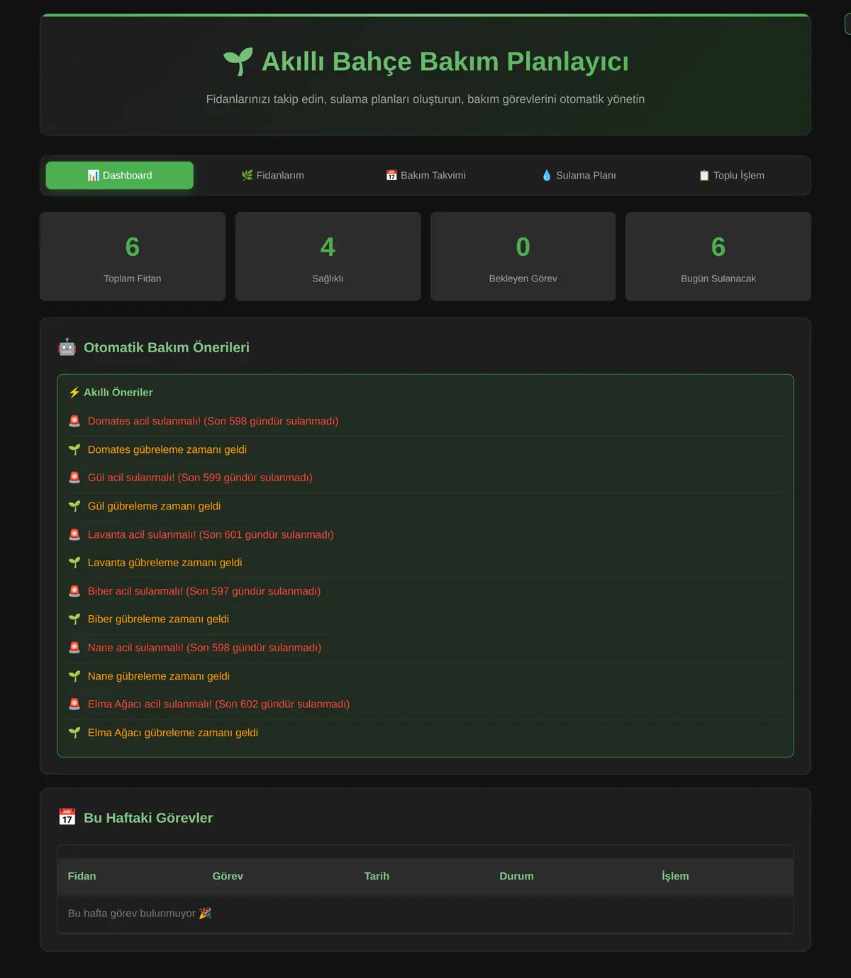This screenshot has height=978, width=851.
Task: Click the Akıllı Bahçe Bakım Planlayıcı title
Action: point(445,62)
